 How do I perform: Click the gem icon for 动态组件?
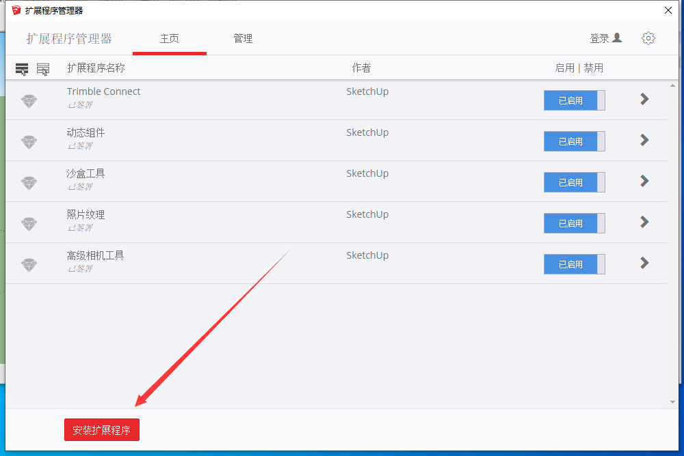click(x=29, y=142)
